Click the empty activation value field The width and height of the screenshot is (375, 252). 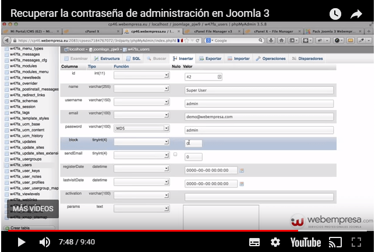(259, 197)
